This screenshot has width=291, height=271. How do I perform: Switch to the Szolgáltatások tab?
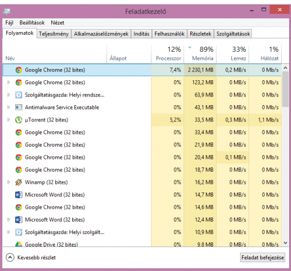click(233, 34)
